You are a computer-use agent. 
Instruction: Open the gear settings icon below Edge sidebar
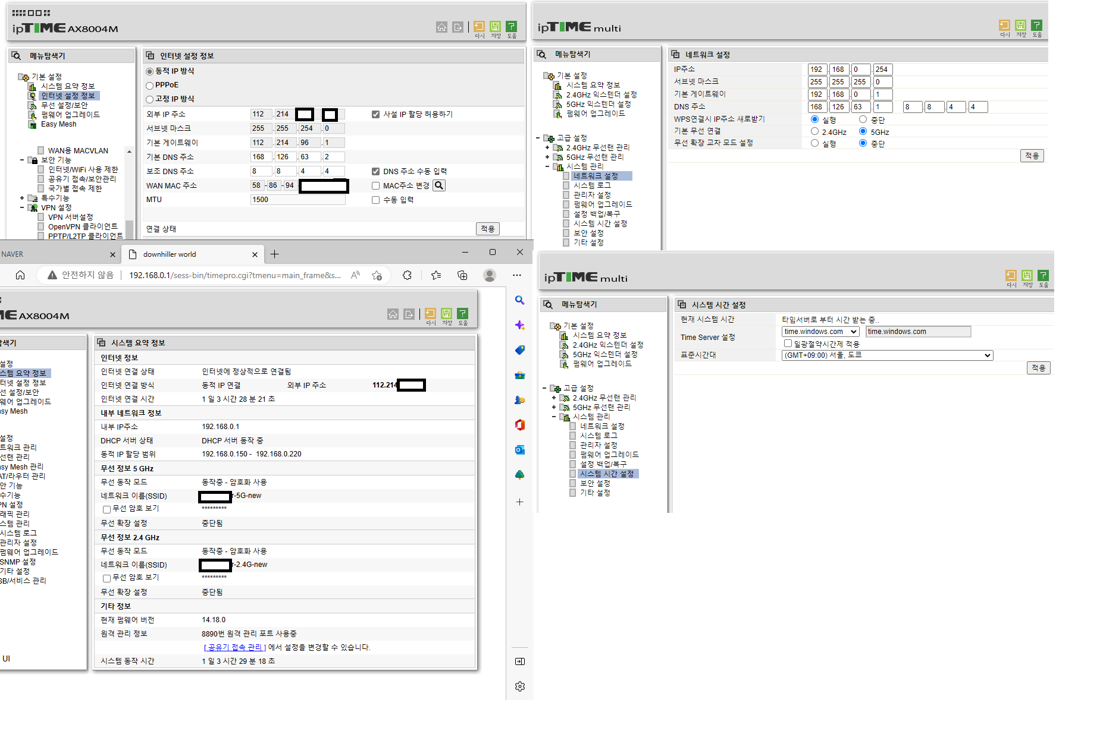pyautogui.click(x=520, y=686)
